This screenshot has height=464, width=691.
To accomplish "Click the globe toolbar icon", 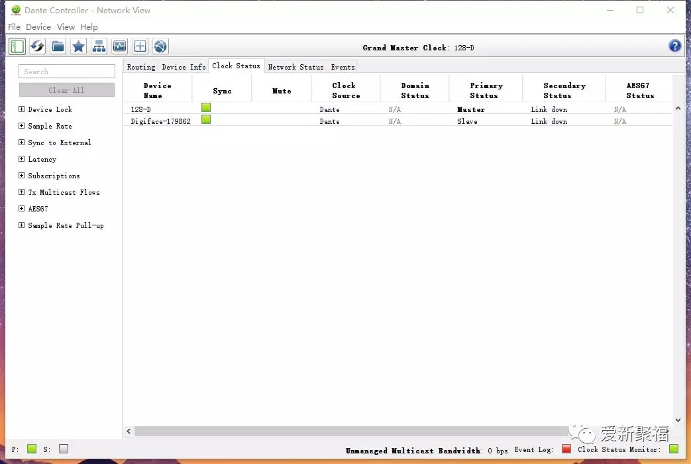I will pos(160,46).
